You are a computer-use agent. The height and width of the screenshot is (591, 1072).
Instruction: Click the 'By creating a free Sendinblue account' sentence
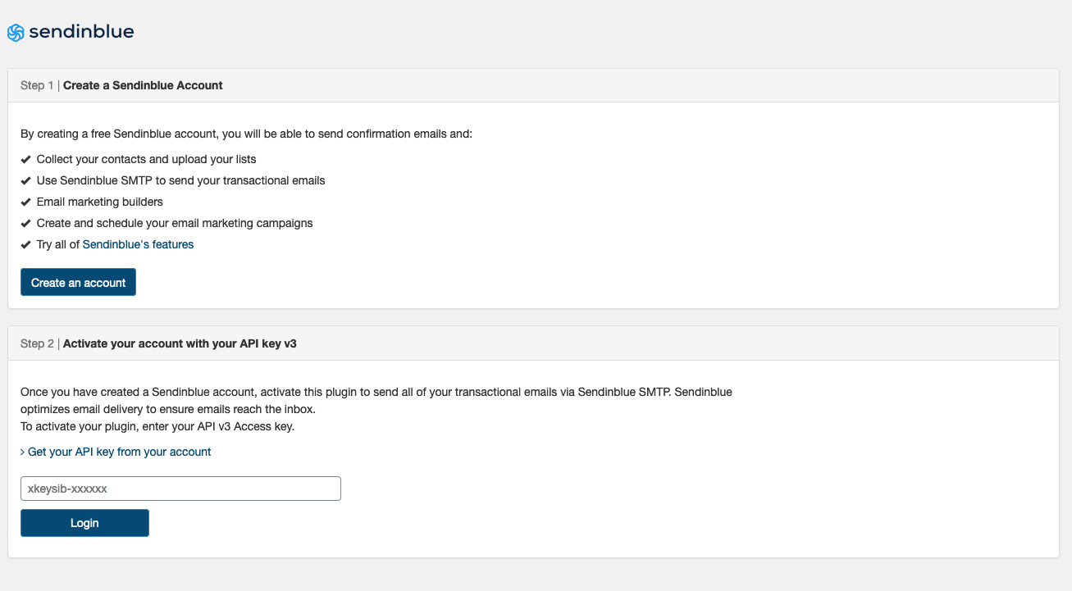(x=247, y=133)
